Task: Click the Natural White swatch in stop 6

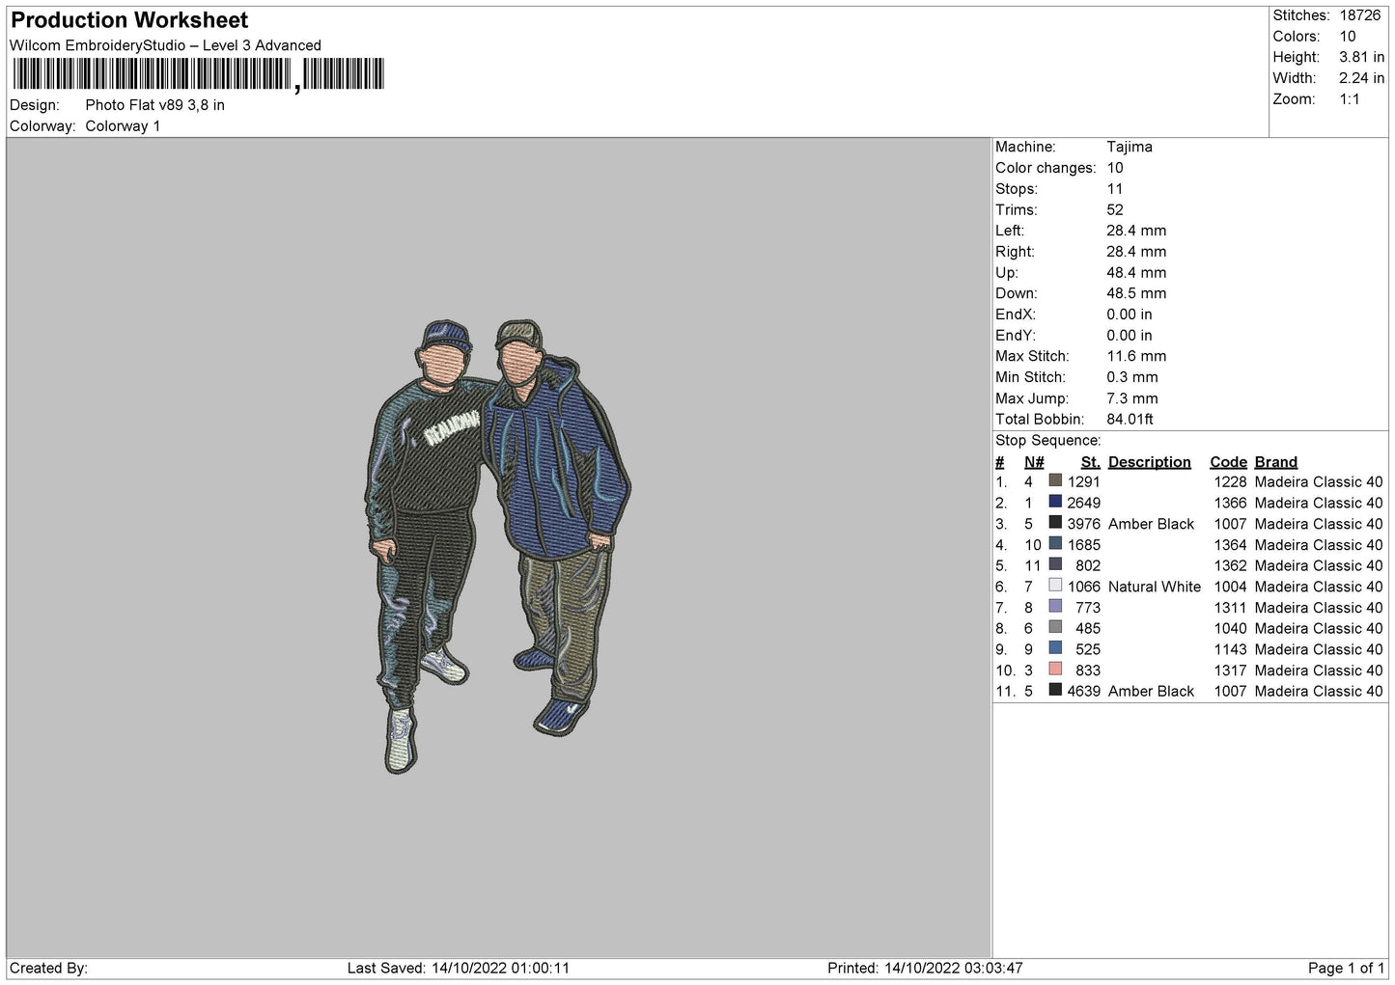Action: (1055, 586)
